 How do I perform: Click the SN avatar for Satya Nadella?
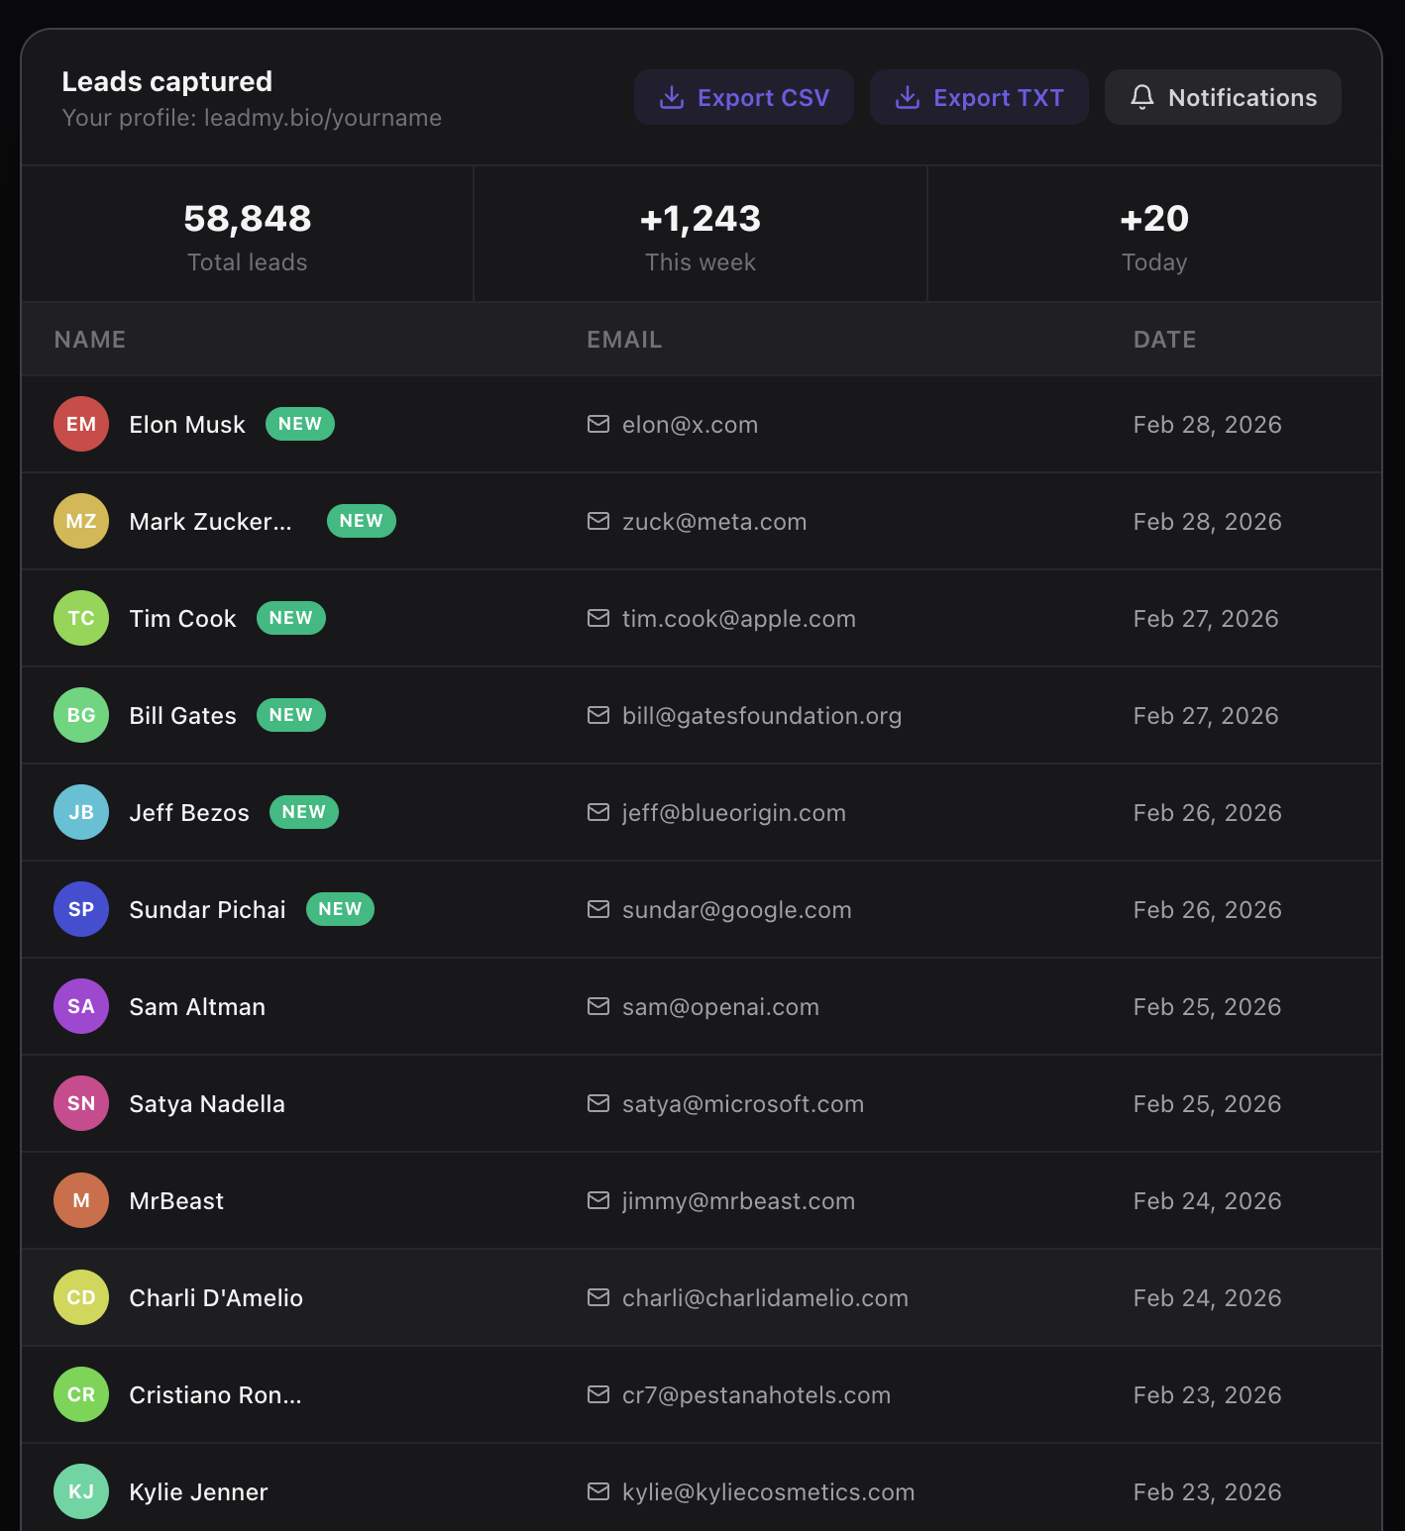click(81, 1103)
